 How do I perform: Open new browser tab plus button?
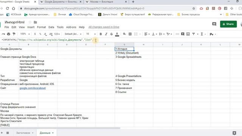click(133, 2)
